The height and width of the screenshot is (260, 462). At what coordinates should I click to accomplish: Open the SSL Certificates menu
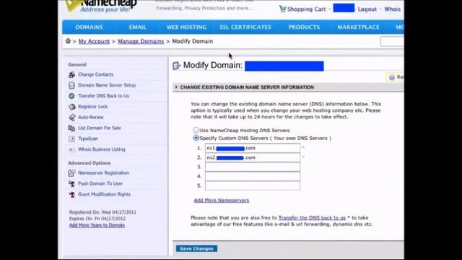(x=245, y=27)
